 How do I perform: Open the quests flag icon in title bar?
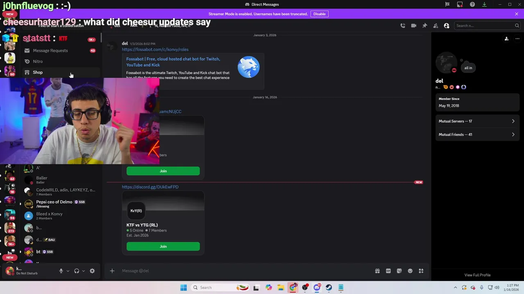click(447, 4)
